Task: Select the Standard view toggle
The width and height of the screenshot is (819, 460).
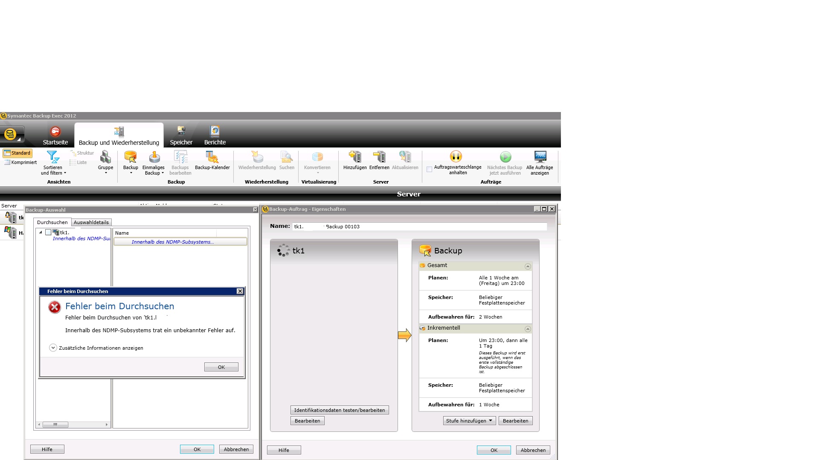Action: [17, 153]
